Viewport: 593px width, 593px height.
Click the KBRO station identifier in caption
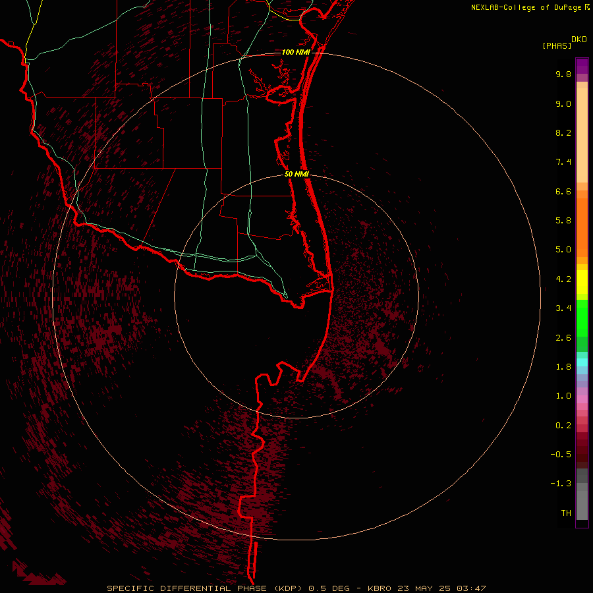click(x=380, y=588)
